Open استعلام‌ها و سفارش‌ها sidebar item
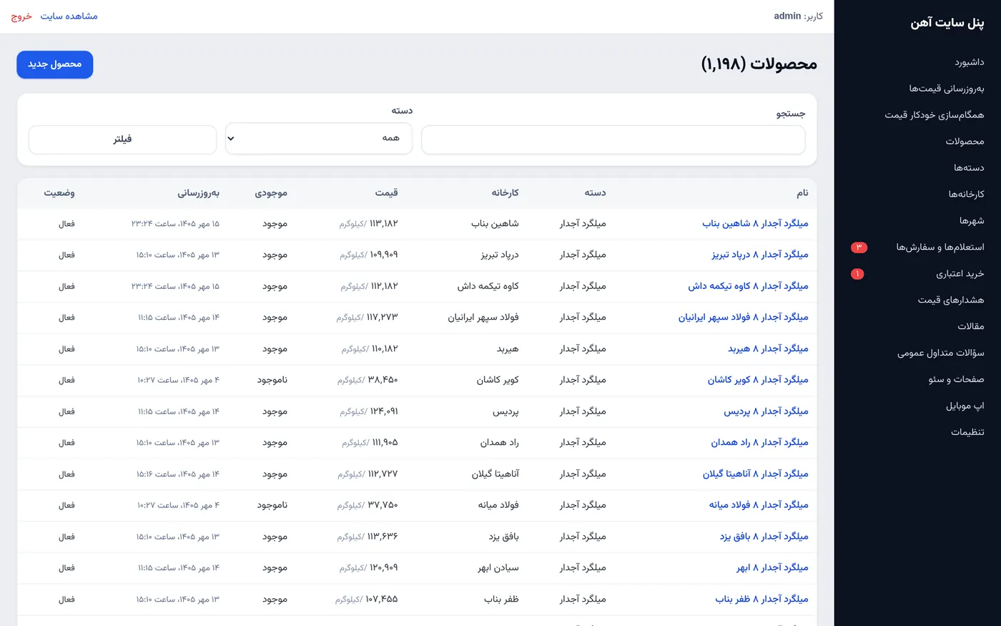The width and height of the screenshot is (1001, 626). click(940, 248)
